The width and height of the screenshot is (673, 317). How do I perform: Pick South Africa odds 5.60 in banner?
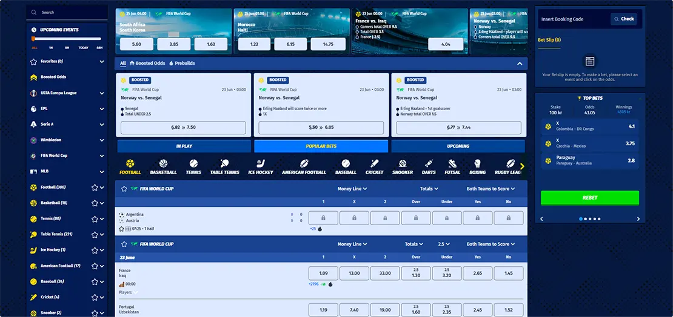point(136,44)
